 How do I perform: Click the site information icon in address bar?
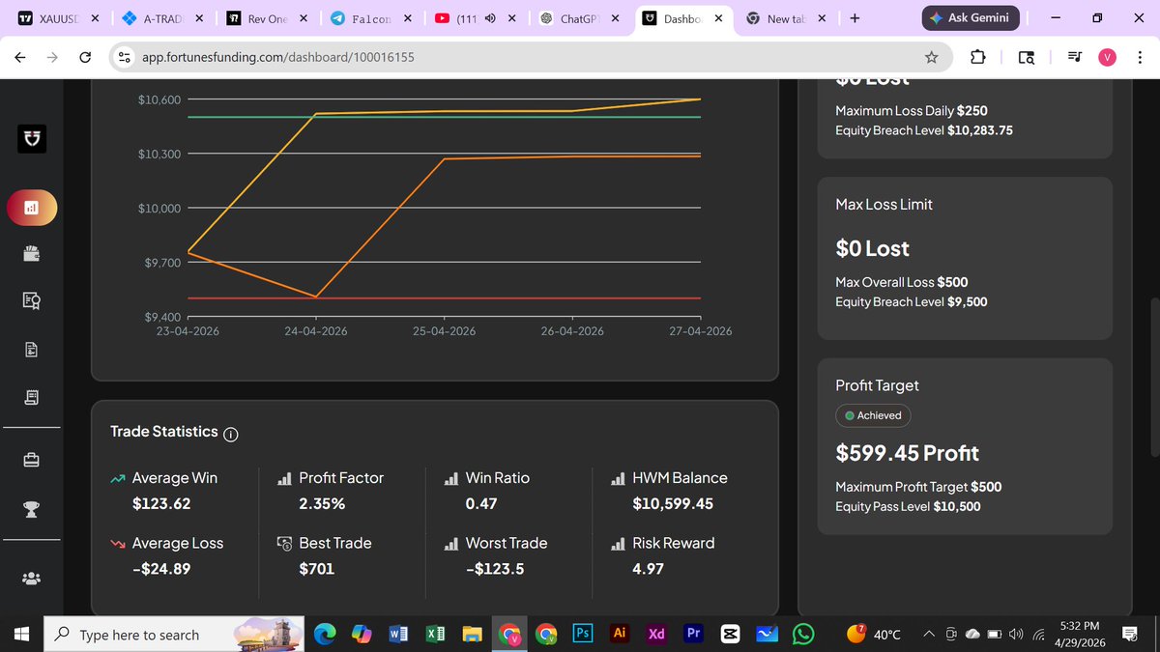[125, 57]
